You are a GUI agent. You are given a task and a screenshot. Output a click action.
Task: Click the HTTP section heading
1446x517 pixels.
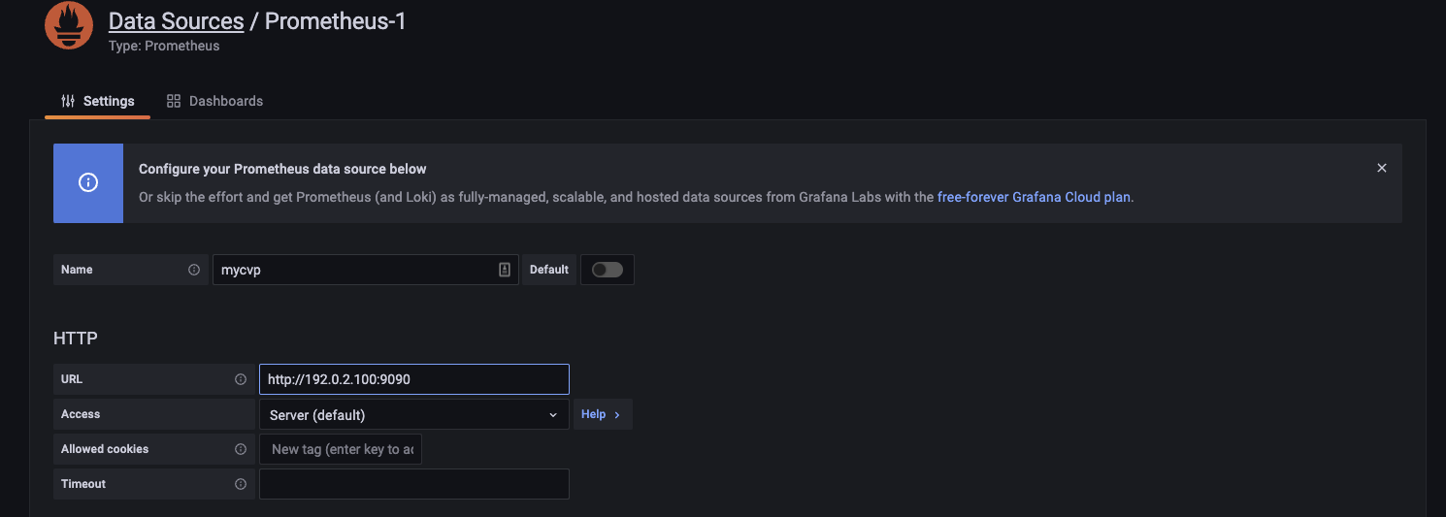click(76, 339)
